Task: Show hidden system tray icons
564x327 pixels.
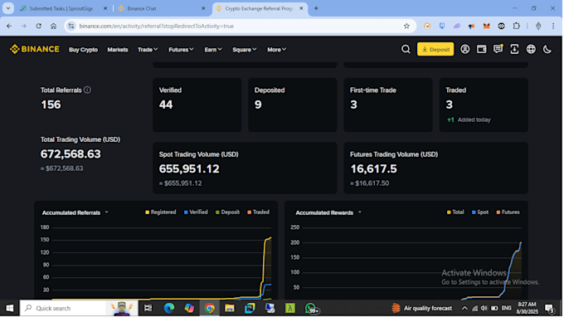Action: (464, 308)
